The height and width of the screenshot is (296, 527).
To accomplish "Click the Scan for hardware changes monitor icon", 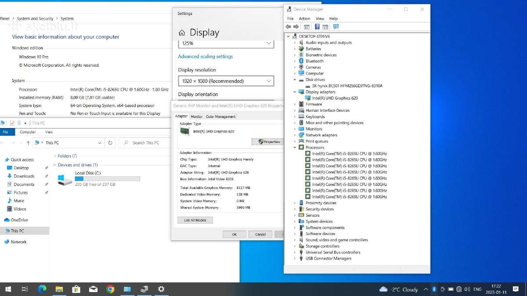I will [x=336, y=27].
